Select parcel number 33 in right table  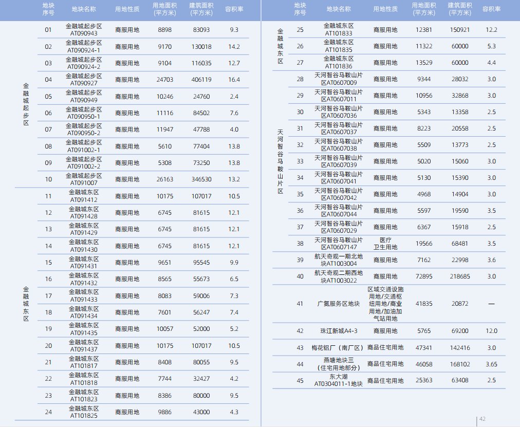pos(300,161)
